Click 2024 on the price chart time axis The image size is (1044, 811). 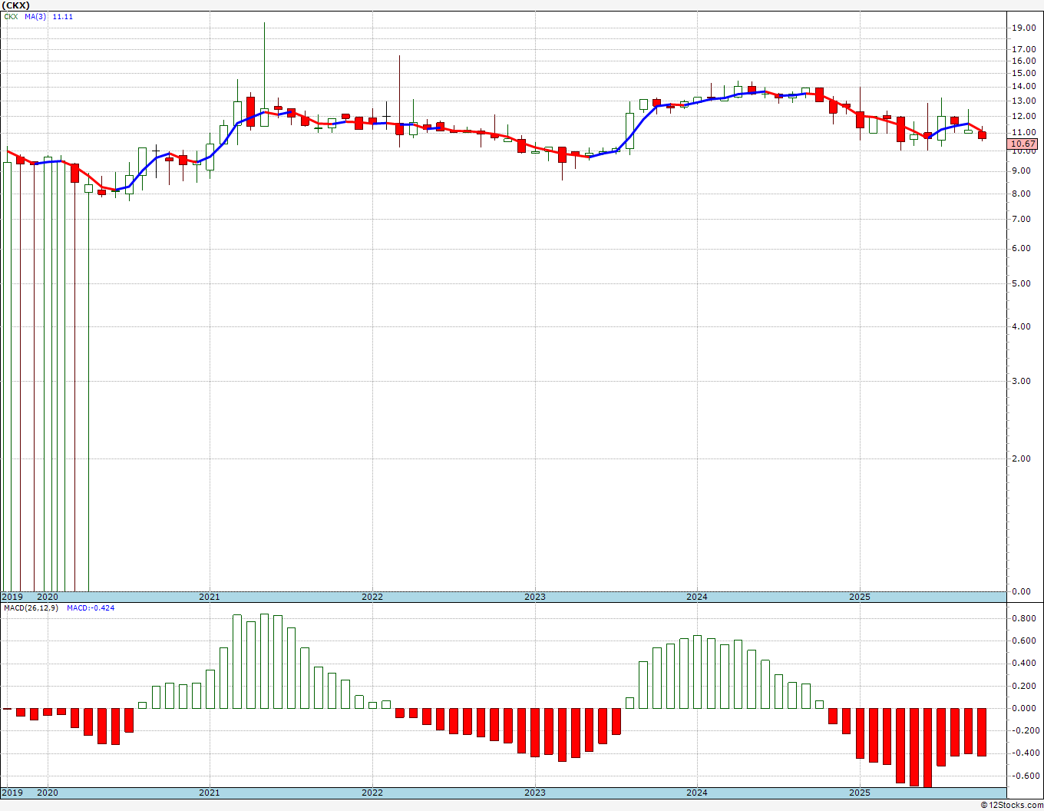[x=697, y=597]
